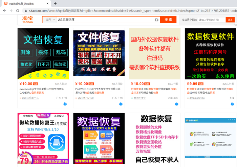The height and width of the screenshot is (167, 237).
Task: Click chat icon under the 注册码 software listing
Action: click(176, 104)
